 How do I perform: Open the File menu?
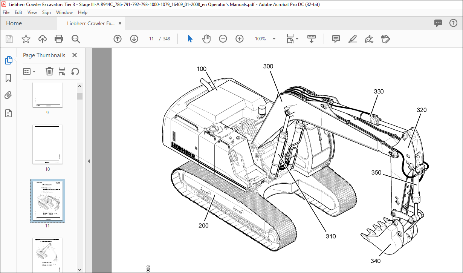[x=6, y=12]
